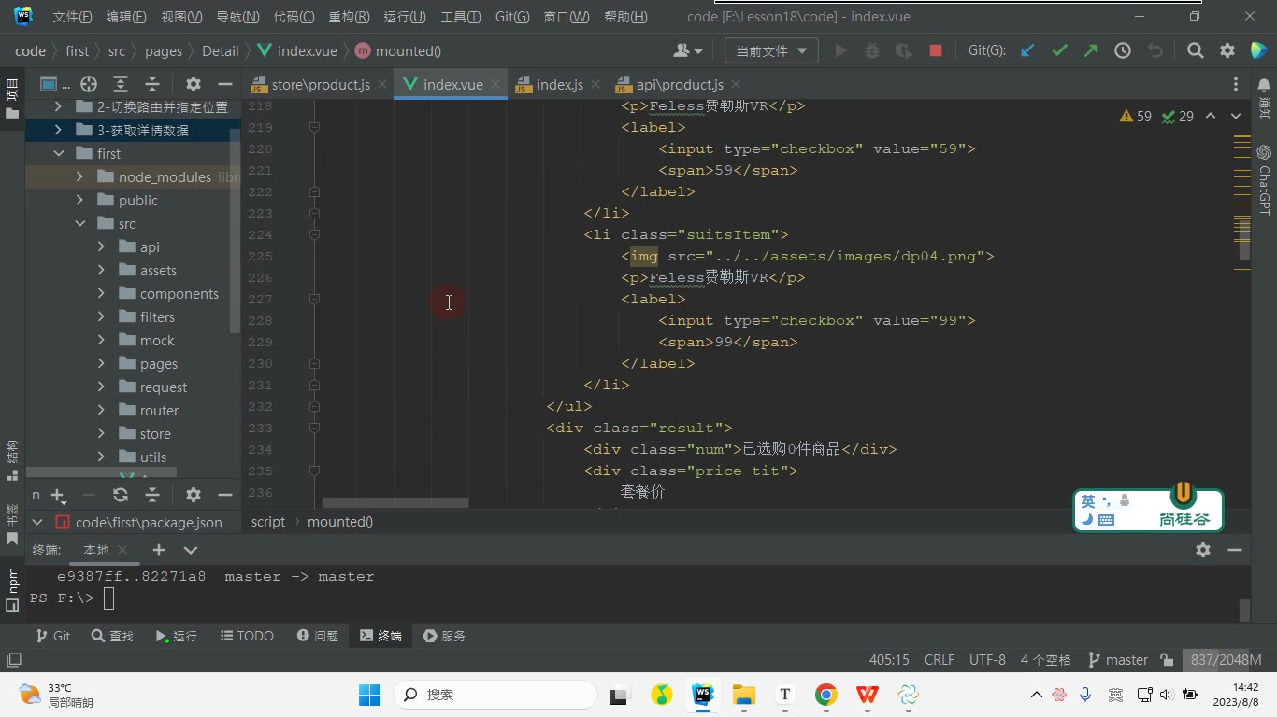Toggle the read-only lock in status bar
The height and width of the screenshot is (717, 1277).
coord(1167,660)
